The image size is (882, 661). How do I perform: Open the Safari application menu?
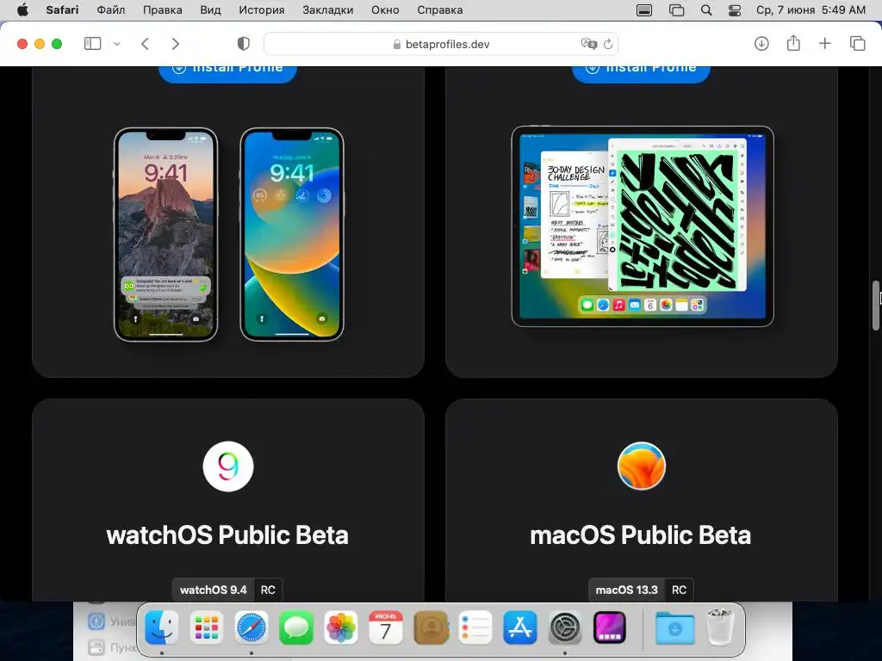click(62, 10)
